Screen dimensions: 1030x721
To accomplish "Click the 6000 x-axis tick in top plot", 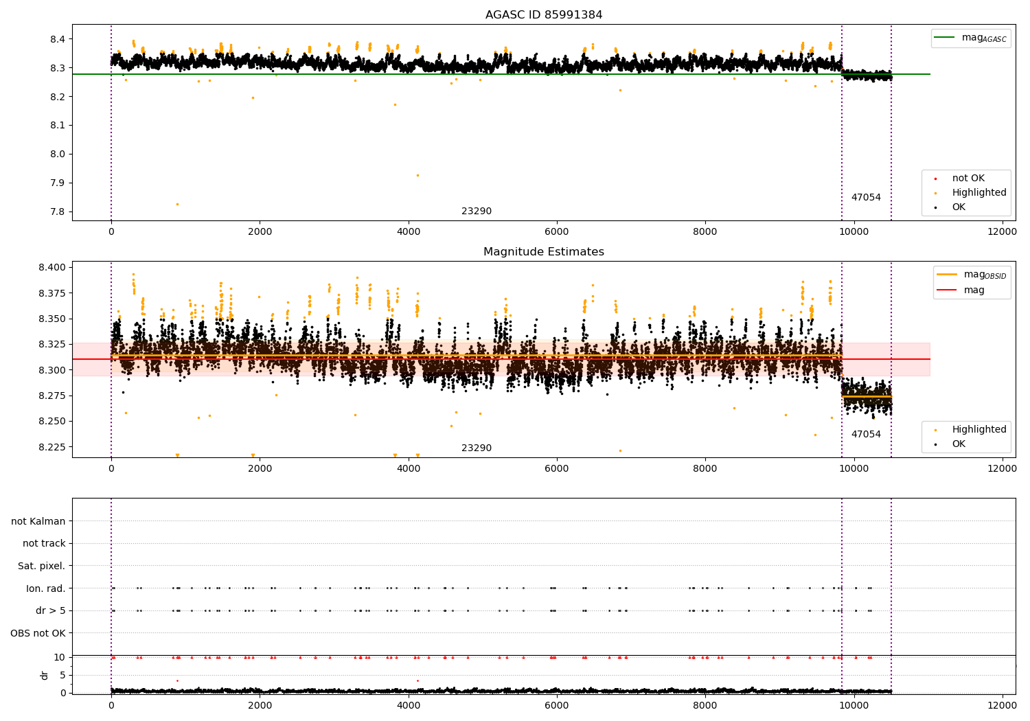I will (x=557, y=231).
